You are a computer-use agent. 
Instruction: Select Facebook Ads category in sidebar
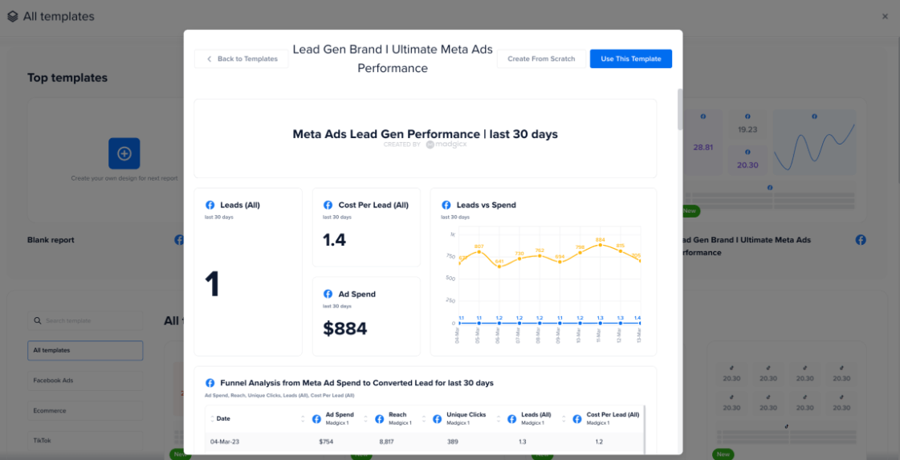86,381
